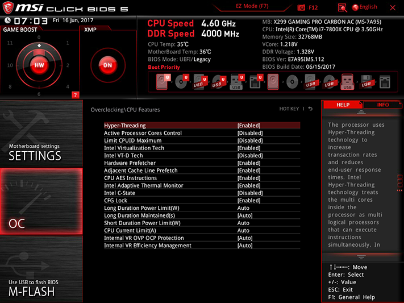Toggle Intel Adaptive Thermal Monitor
This screenshot has height=303, width=404.
[202, 185]
